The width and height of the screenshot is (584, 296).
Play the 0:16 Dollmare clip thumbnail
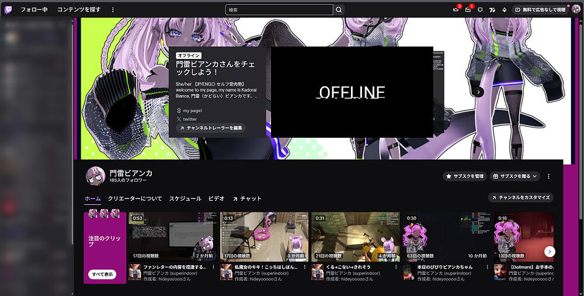pos(524,237)
